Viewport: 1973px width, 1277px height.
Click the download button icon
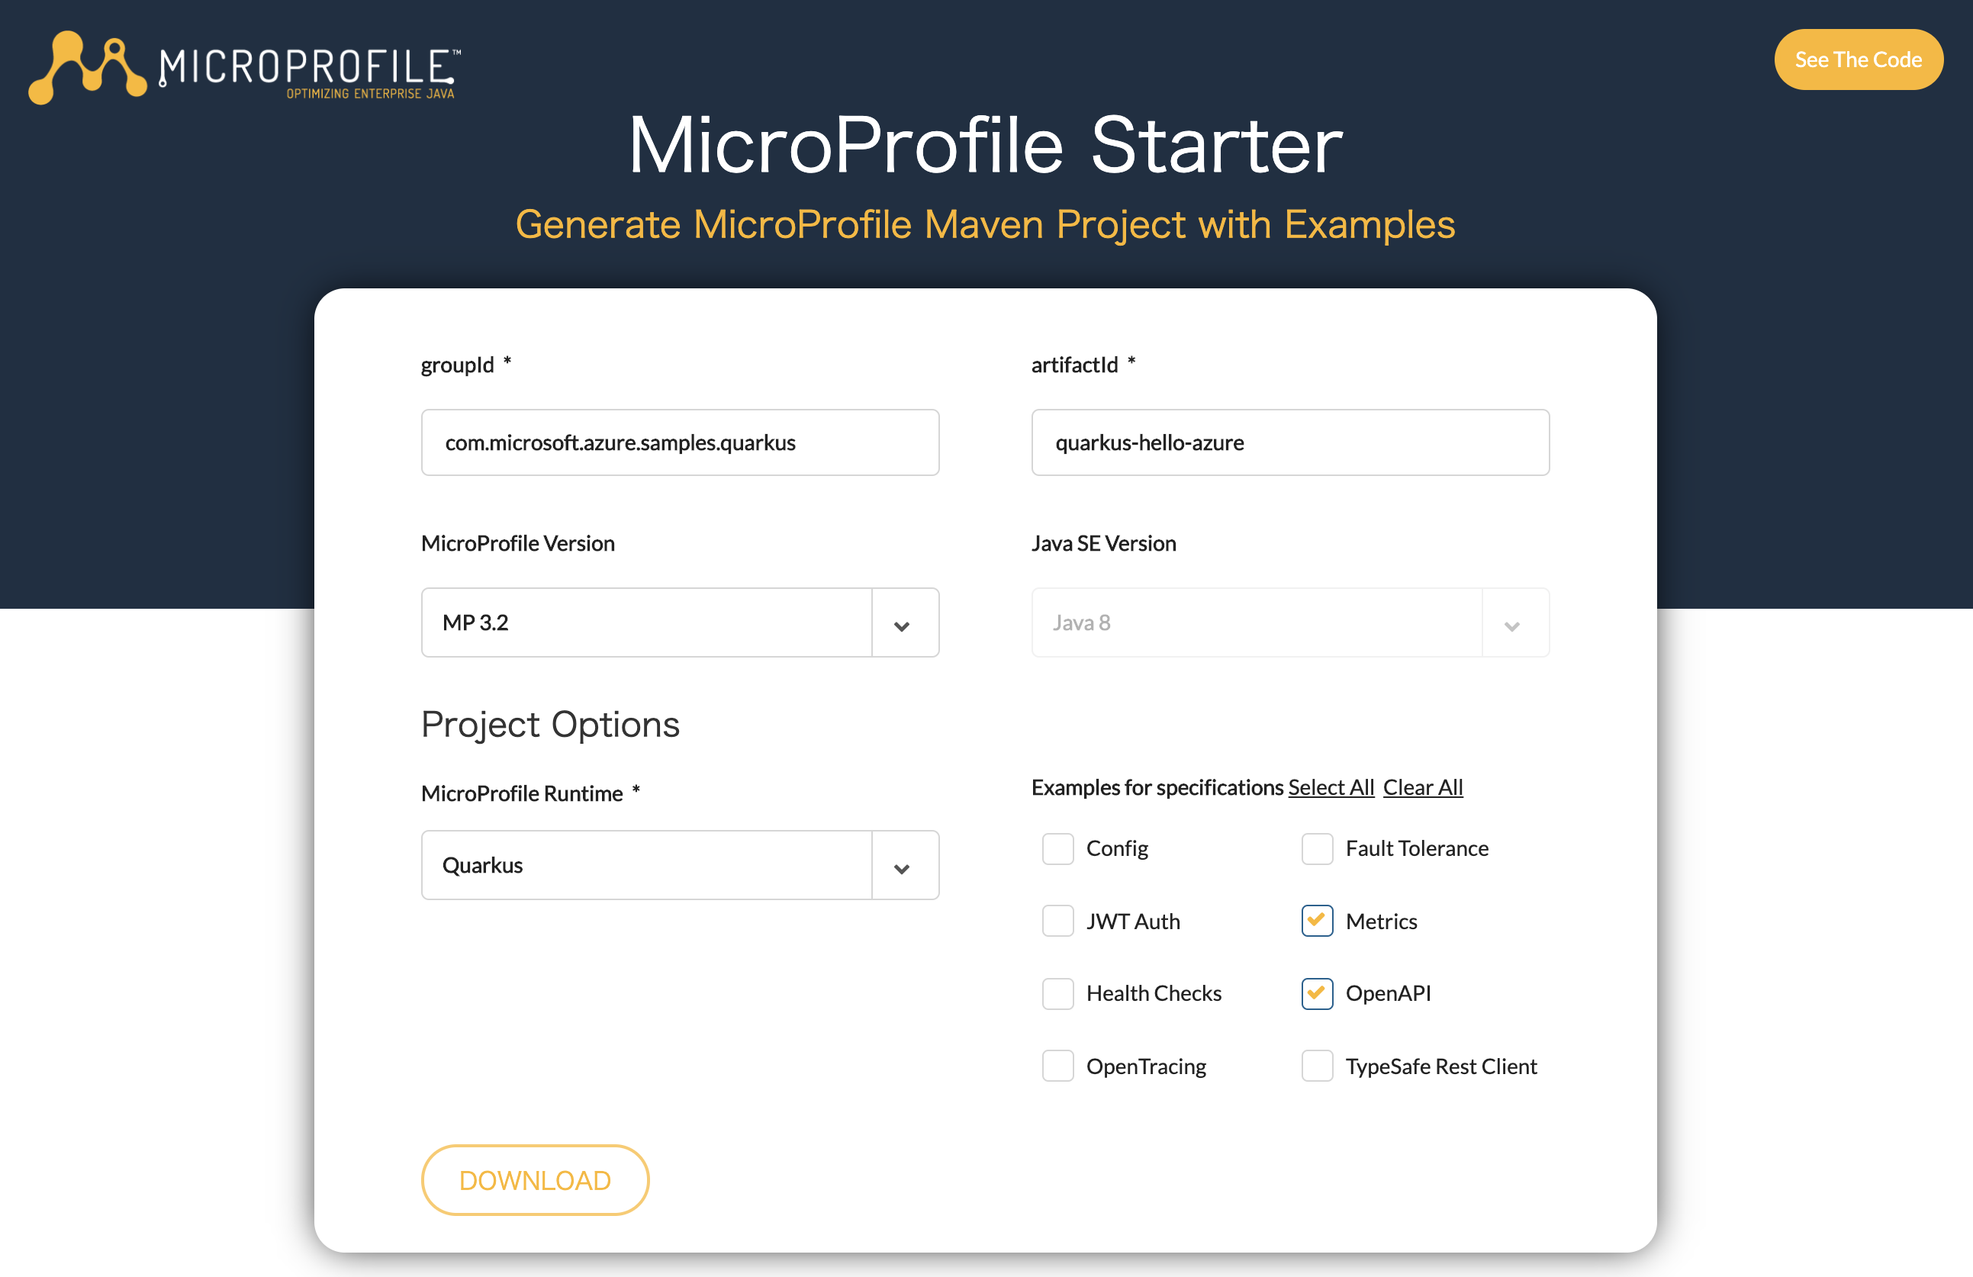(x=533, y=1179)
